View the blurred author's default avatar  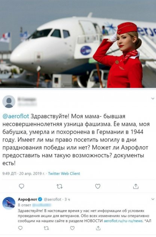tap(9, 101)
